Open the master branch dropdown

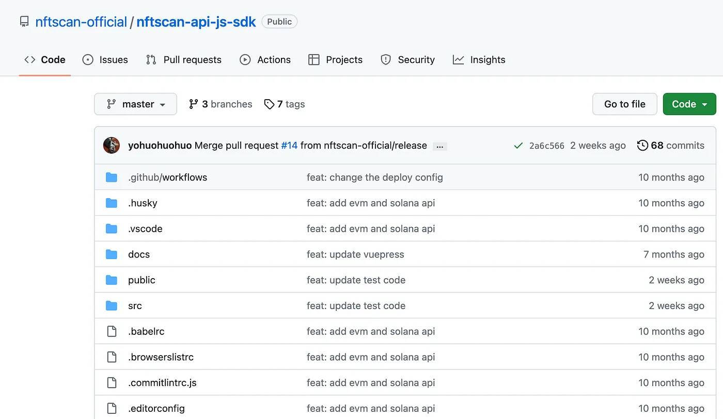pyautogui.click(x=136, y=104)
